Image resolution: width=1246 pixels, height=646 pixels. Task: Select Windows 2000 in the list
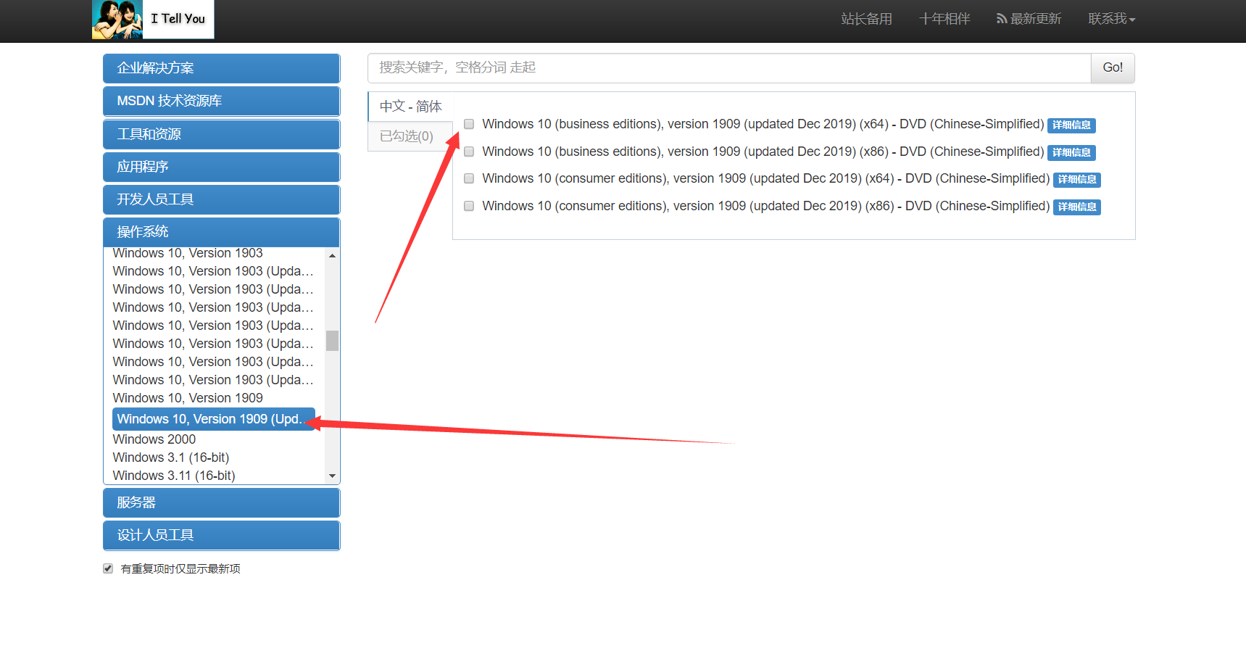[x=154, y=439]
